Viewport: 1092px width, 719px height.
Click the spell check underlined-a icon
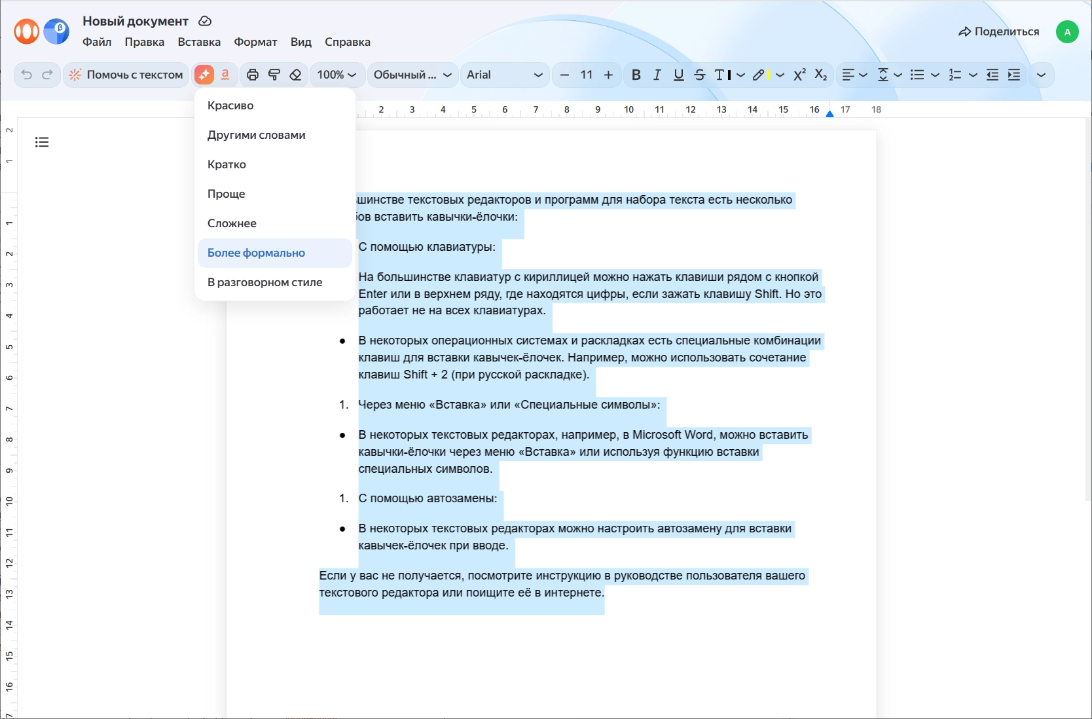click(225, 75)
